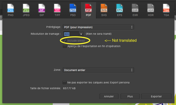Toggle the Include bleed checkbox

pos(65,41)
